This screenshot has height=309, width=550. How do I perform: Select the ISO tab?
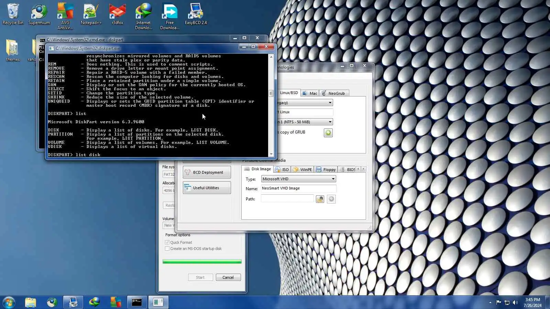282,170
